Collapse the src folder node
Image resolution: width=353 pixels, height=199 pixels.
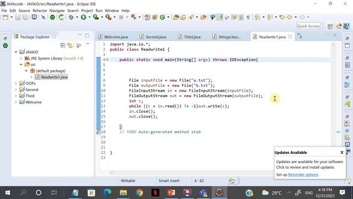(x=21, y=65)
